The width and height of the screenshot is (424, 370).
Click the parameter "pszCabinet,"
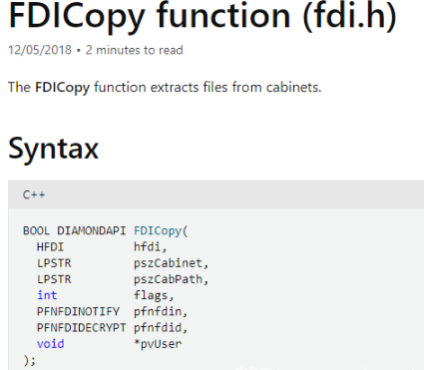(171, 263)
